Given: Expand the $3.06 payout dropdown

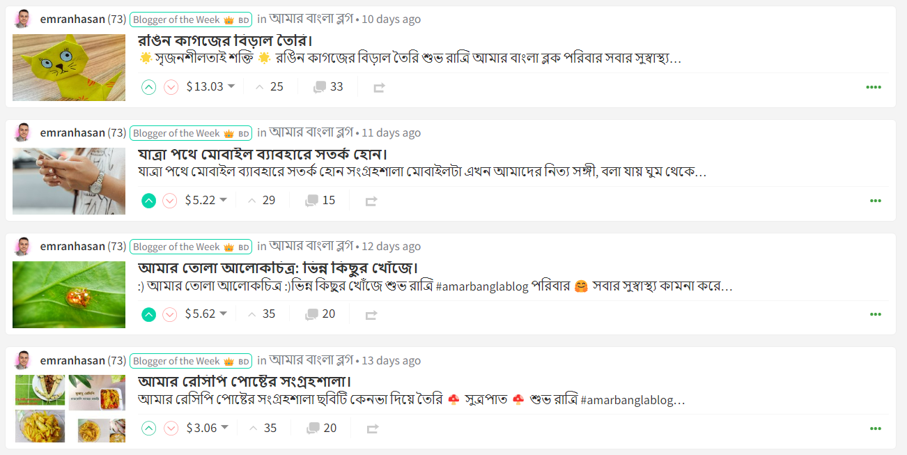Looking at the screenshot, I should 224,427.
